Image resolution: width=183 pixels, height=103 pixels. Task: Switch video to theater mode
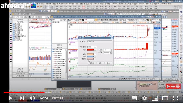(x=165, y=98)
